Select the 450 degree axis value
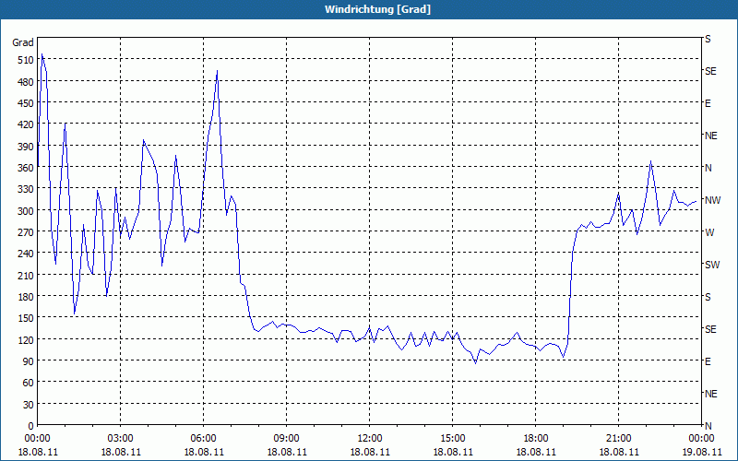The height and width of the screenshot is (461, 738). point(26,103)
